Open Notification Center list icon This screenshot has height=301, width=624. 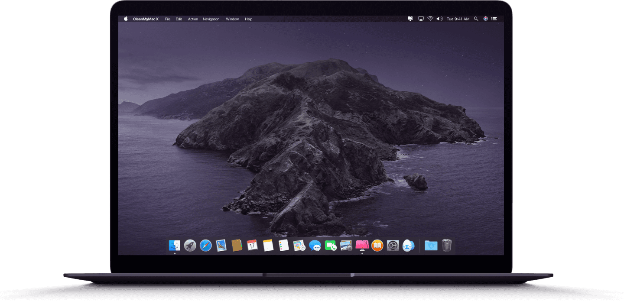tap(494, 19)
